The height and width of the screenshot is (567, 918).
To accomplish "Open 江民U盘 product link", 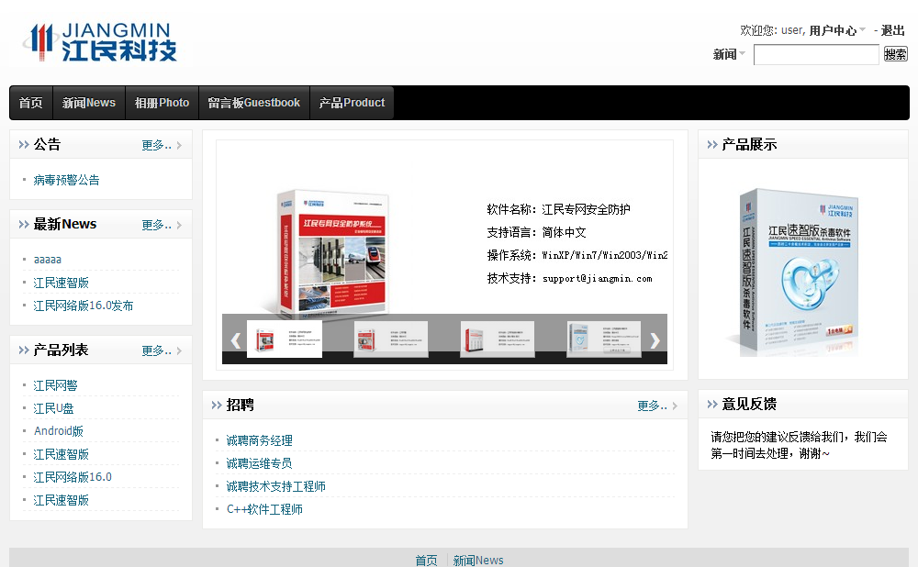I will (x=53, y=408).
